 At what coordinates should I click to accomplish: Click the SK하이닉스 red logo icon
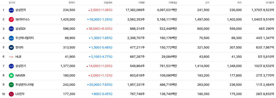(11, 19)
